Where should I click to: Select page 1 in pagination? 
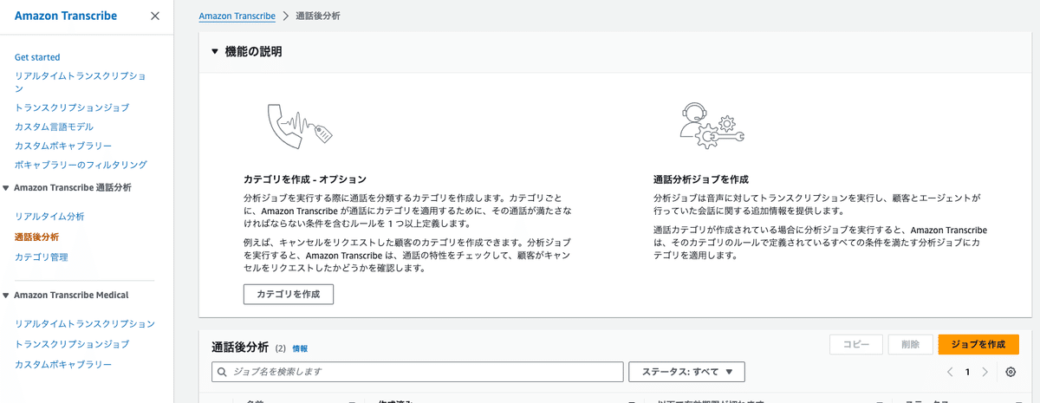967,372
